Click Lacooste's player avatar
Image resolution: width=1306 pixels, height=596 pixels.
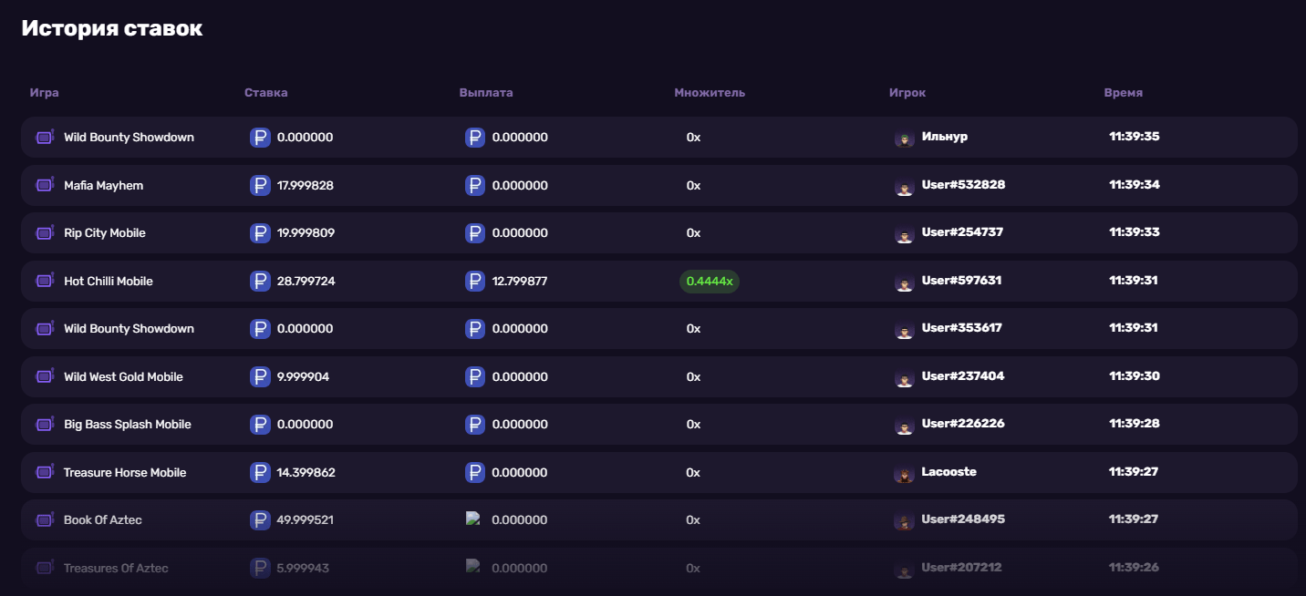904,474
